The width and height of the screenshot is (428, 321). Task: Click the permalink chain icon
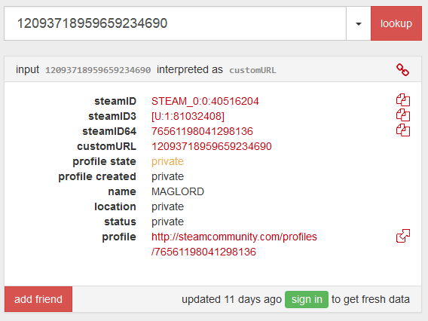click(x=402, y=70)
